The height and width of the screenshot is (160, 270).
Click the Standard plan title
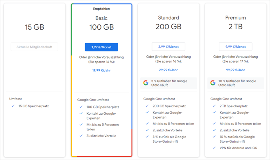168,17
